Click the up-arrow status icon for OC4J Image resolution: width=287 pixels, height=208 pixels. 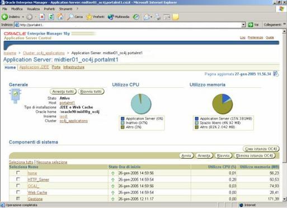click(113, 186)
